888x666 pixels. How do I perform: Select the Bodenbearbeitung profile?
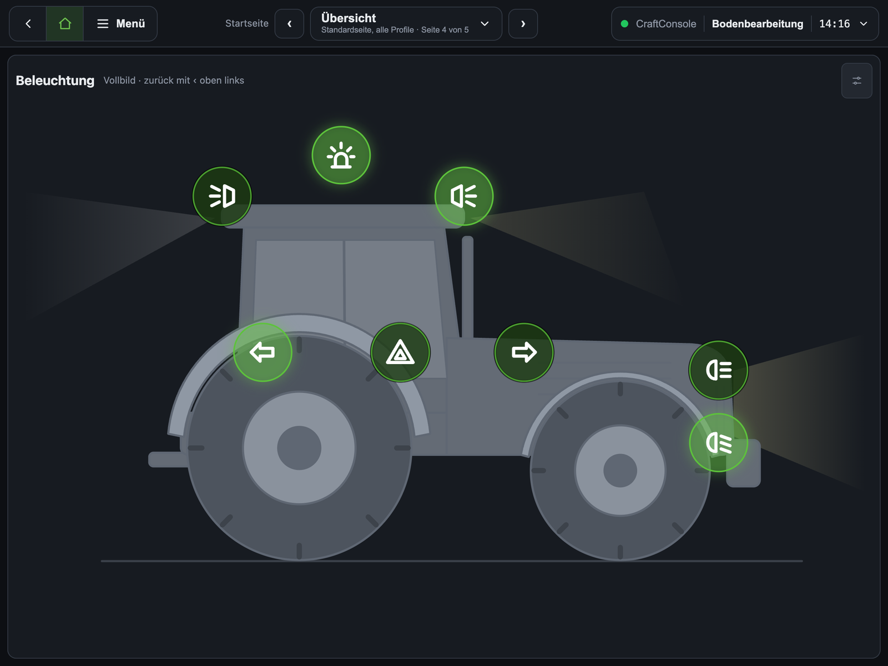(758, 24)
